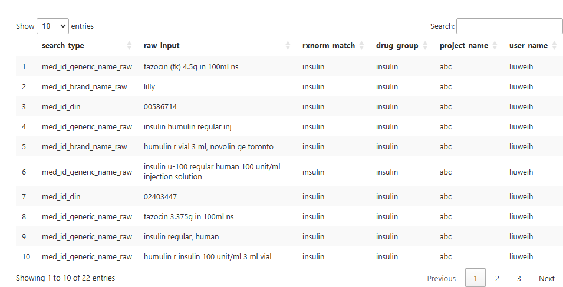Click sort arrows on raw_input column
Screen dimensions: 563x287
click(x=288, y=46)
